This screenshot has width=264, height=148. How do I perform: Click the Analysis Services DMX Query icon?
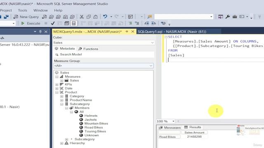tap(59, 17)
